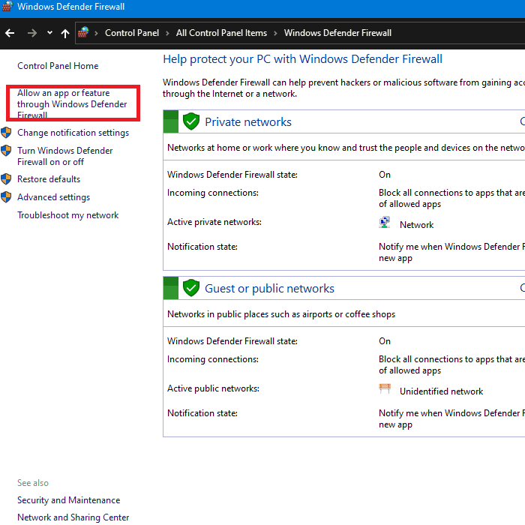Open Advanced settings link
Screen dimensions: 525x525
[x=53, y=197]
